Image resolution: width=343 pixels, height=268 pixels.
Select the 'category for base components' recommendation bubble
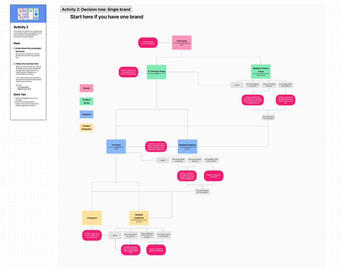pos(187,176)
